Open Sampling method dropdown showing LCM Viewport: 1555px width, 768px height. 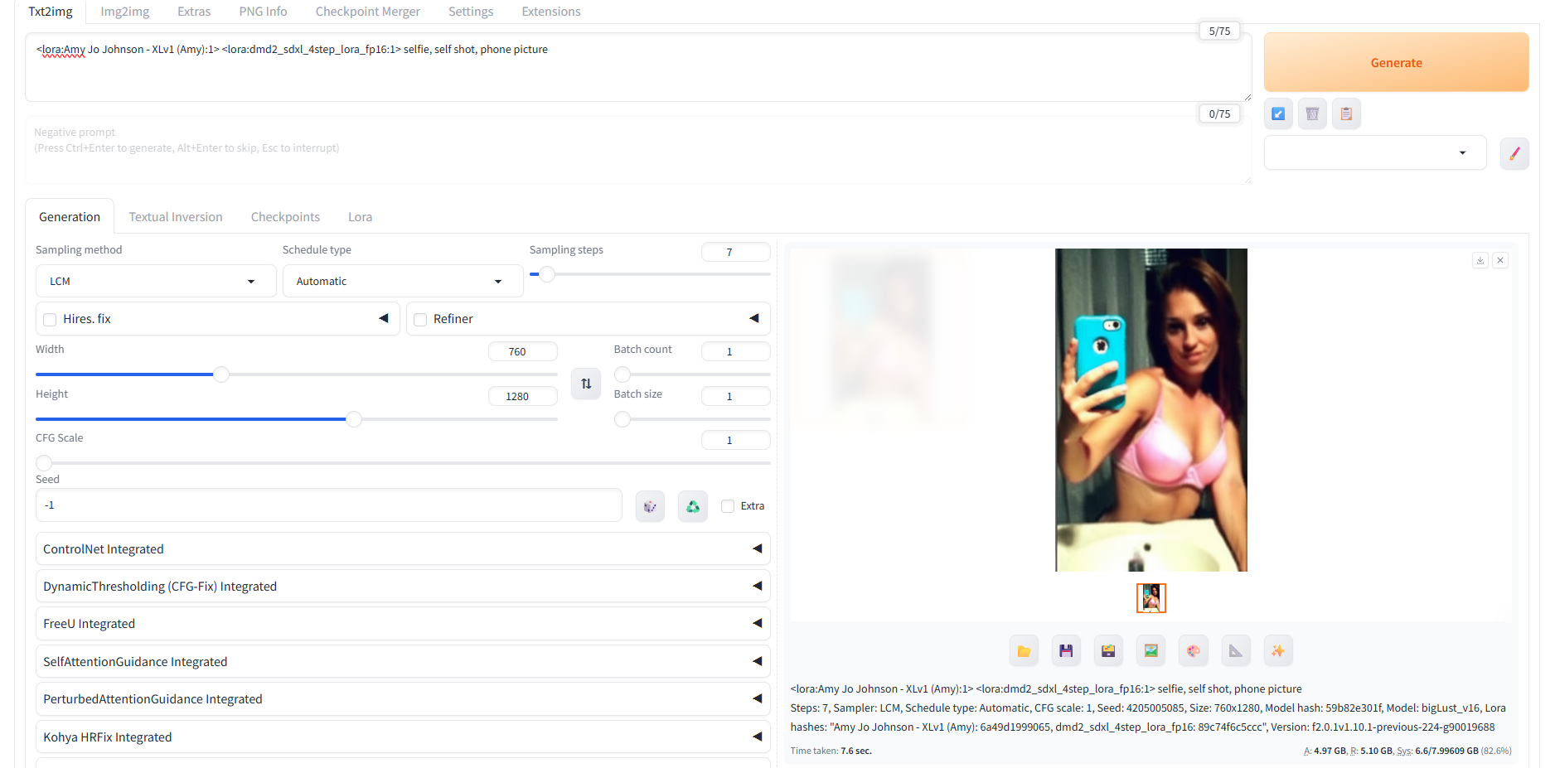[156, 281]
